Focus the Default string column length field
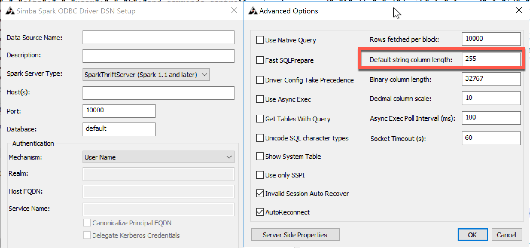 pos(491,59)
